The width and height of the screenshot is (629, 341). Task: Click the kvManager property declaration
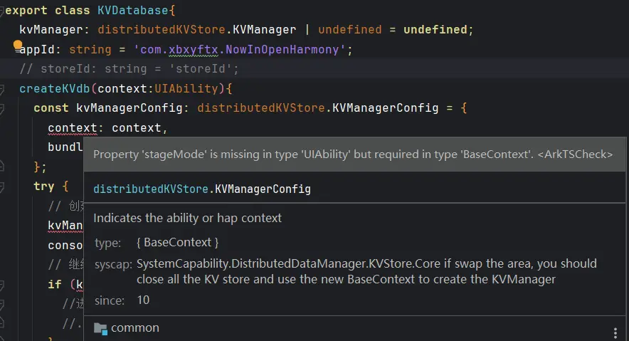[50, 30]
